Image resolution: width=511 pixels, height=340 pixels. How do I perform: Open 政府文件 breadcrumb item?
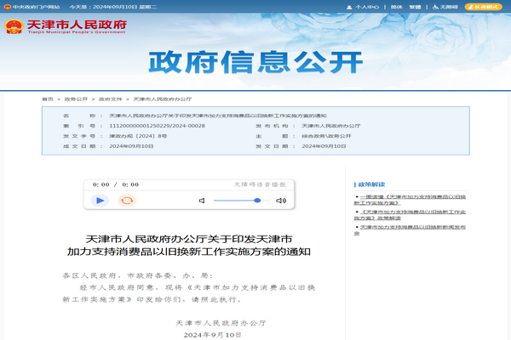(111, 99)
